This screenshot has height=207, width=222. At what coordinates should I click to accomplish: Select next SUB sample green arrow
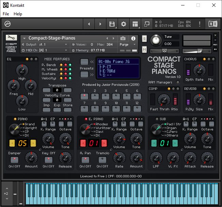click(x=175, y=143)
